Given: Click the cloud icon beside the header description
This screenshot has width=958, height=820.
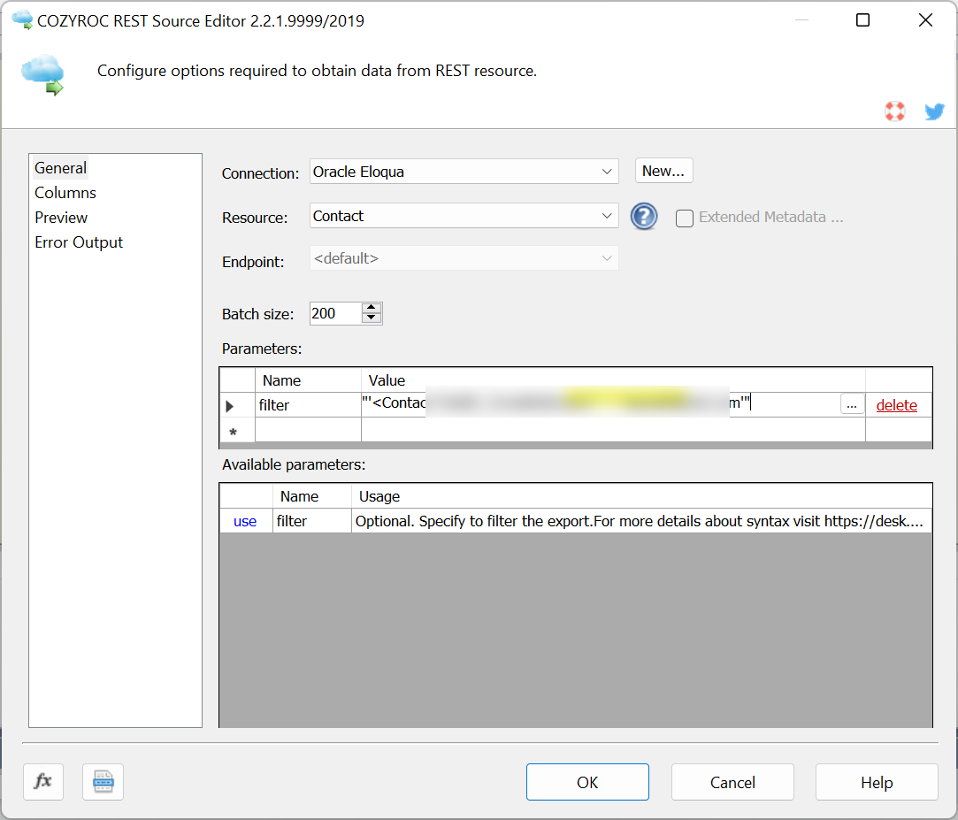Looking at the screenshot, I should (42, 76).
